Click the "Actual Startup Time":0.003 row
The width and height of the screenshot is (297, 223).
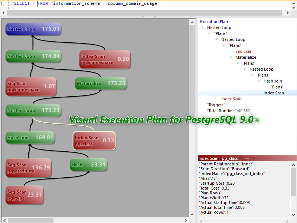(x=224, y=203)
